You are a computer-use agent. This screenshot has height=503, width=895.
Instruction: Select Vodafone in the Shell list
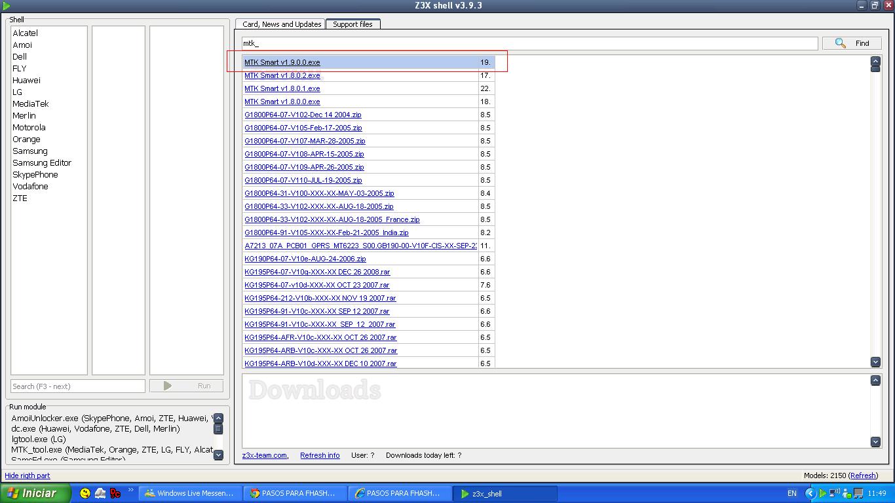click(30, 186)
